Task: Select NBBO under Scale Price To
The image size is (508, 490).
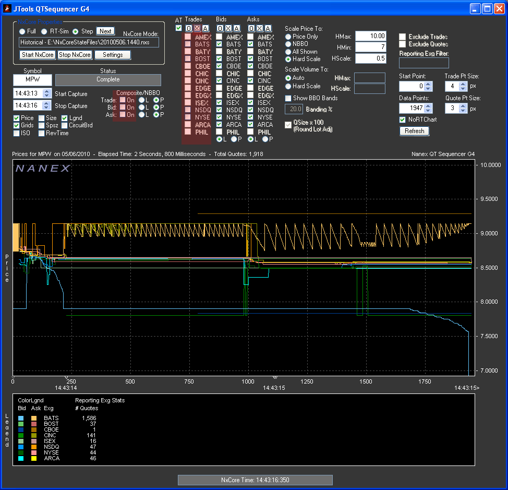Action: click(x=288, y=44)
